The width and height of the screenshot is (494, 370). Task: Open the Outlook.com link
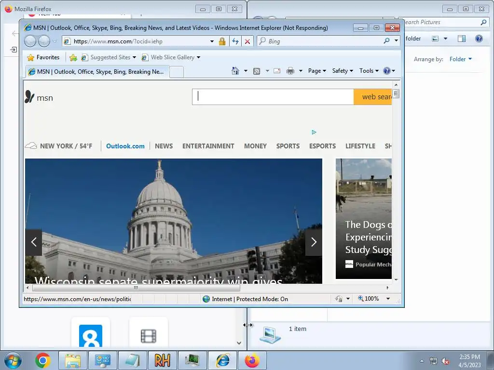pos(125,146)
